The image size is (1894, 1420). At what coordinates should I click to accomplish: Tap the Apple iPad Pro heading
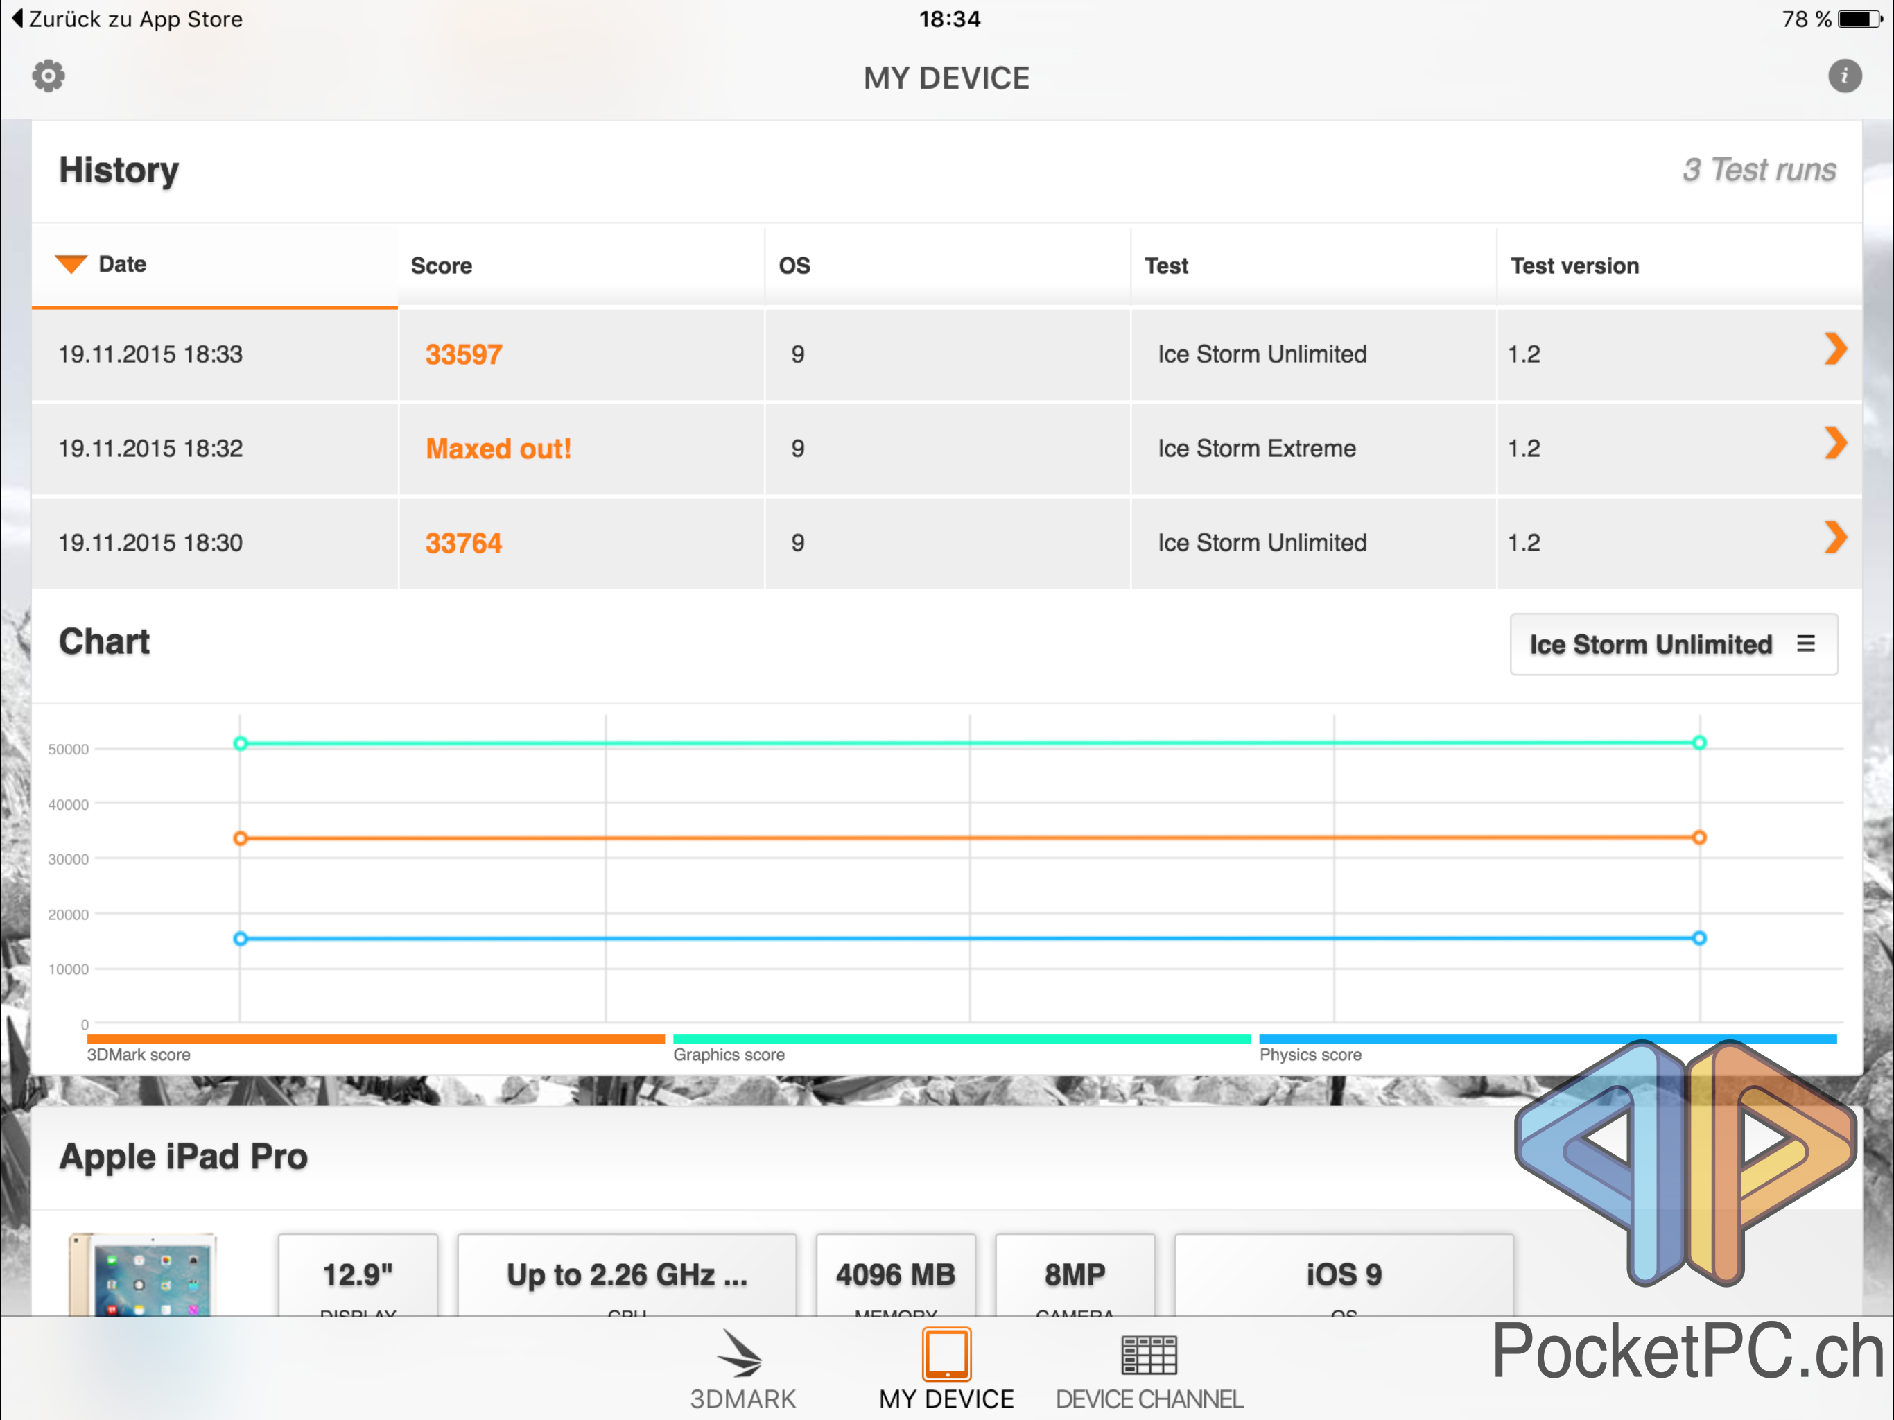point(183,1157)
